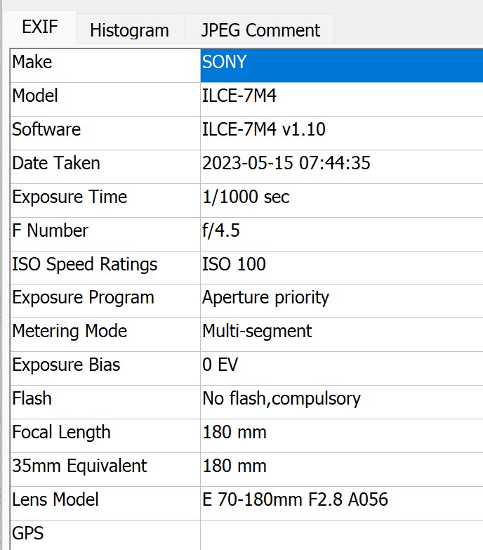
Task: Click the GPS row label
Action: point(28,532)
